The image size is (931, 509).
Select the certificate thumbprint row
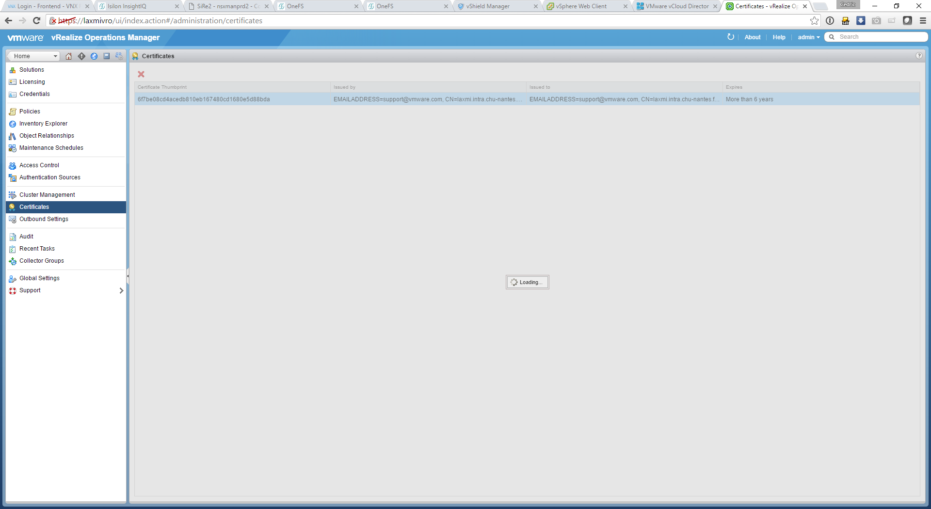[204, 99]
